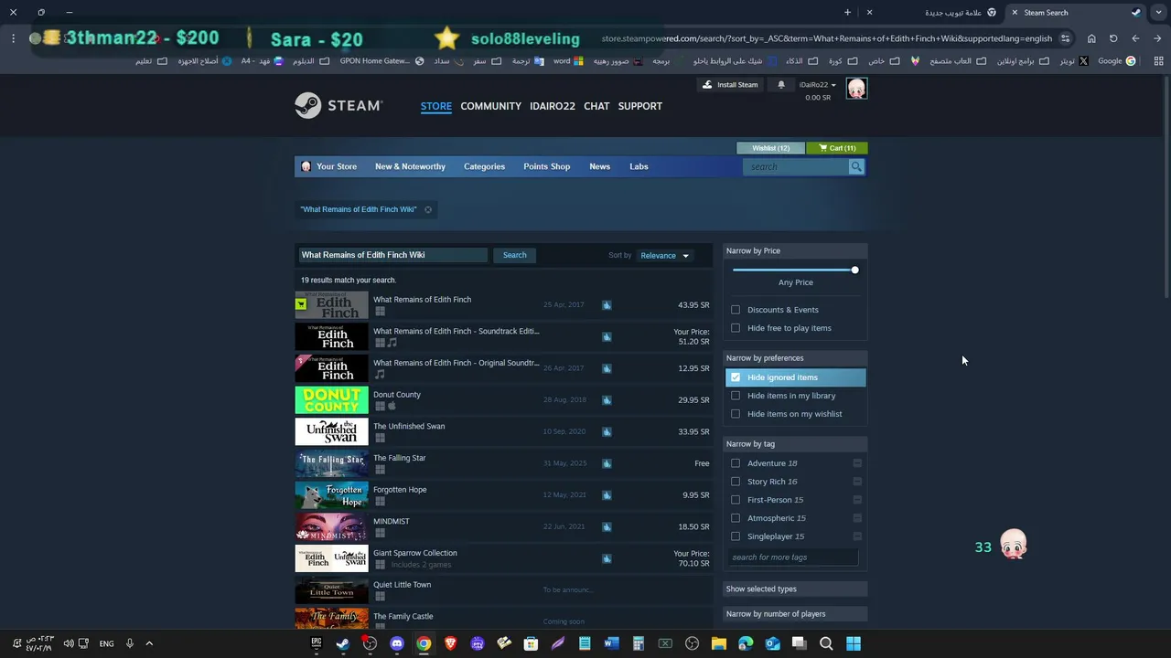Screen dimensions: 1171x658
Task: Click the Windows Start button
Action: tap(853, 643)
